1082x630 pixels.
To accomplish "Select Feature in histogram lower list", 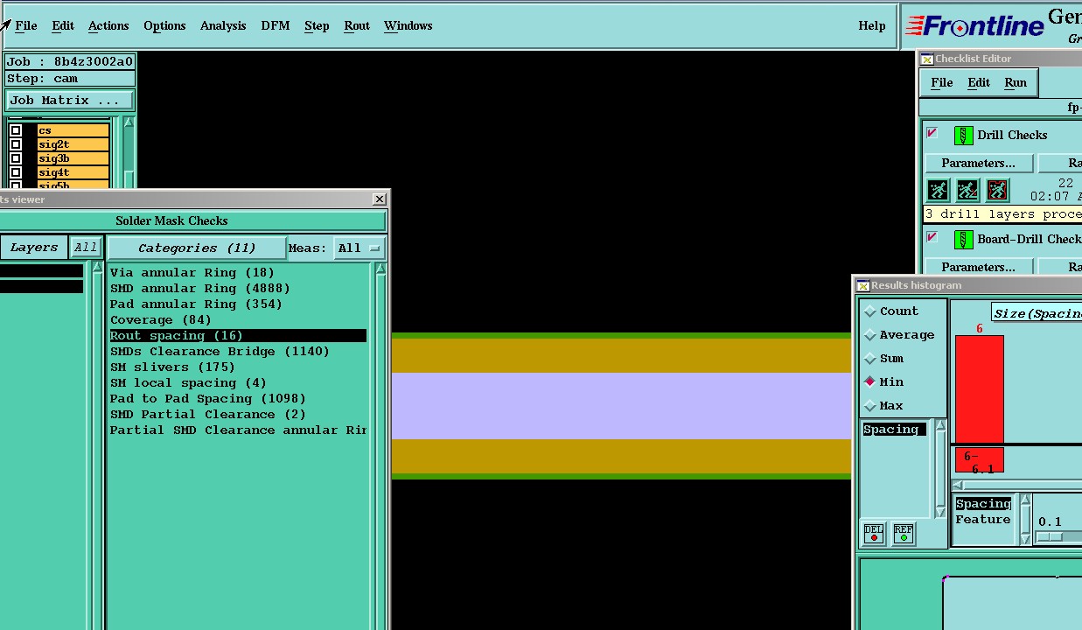I will point(983,520).
